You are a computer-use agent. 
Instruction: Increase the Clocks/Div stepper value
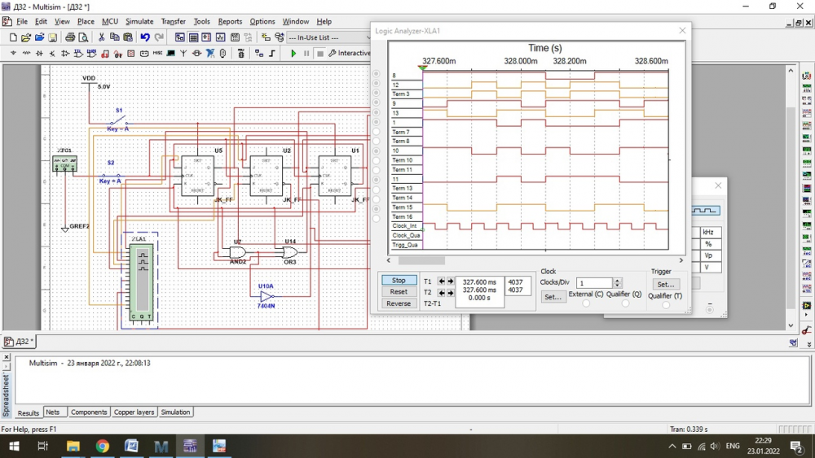[x=617, y=281]
